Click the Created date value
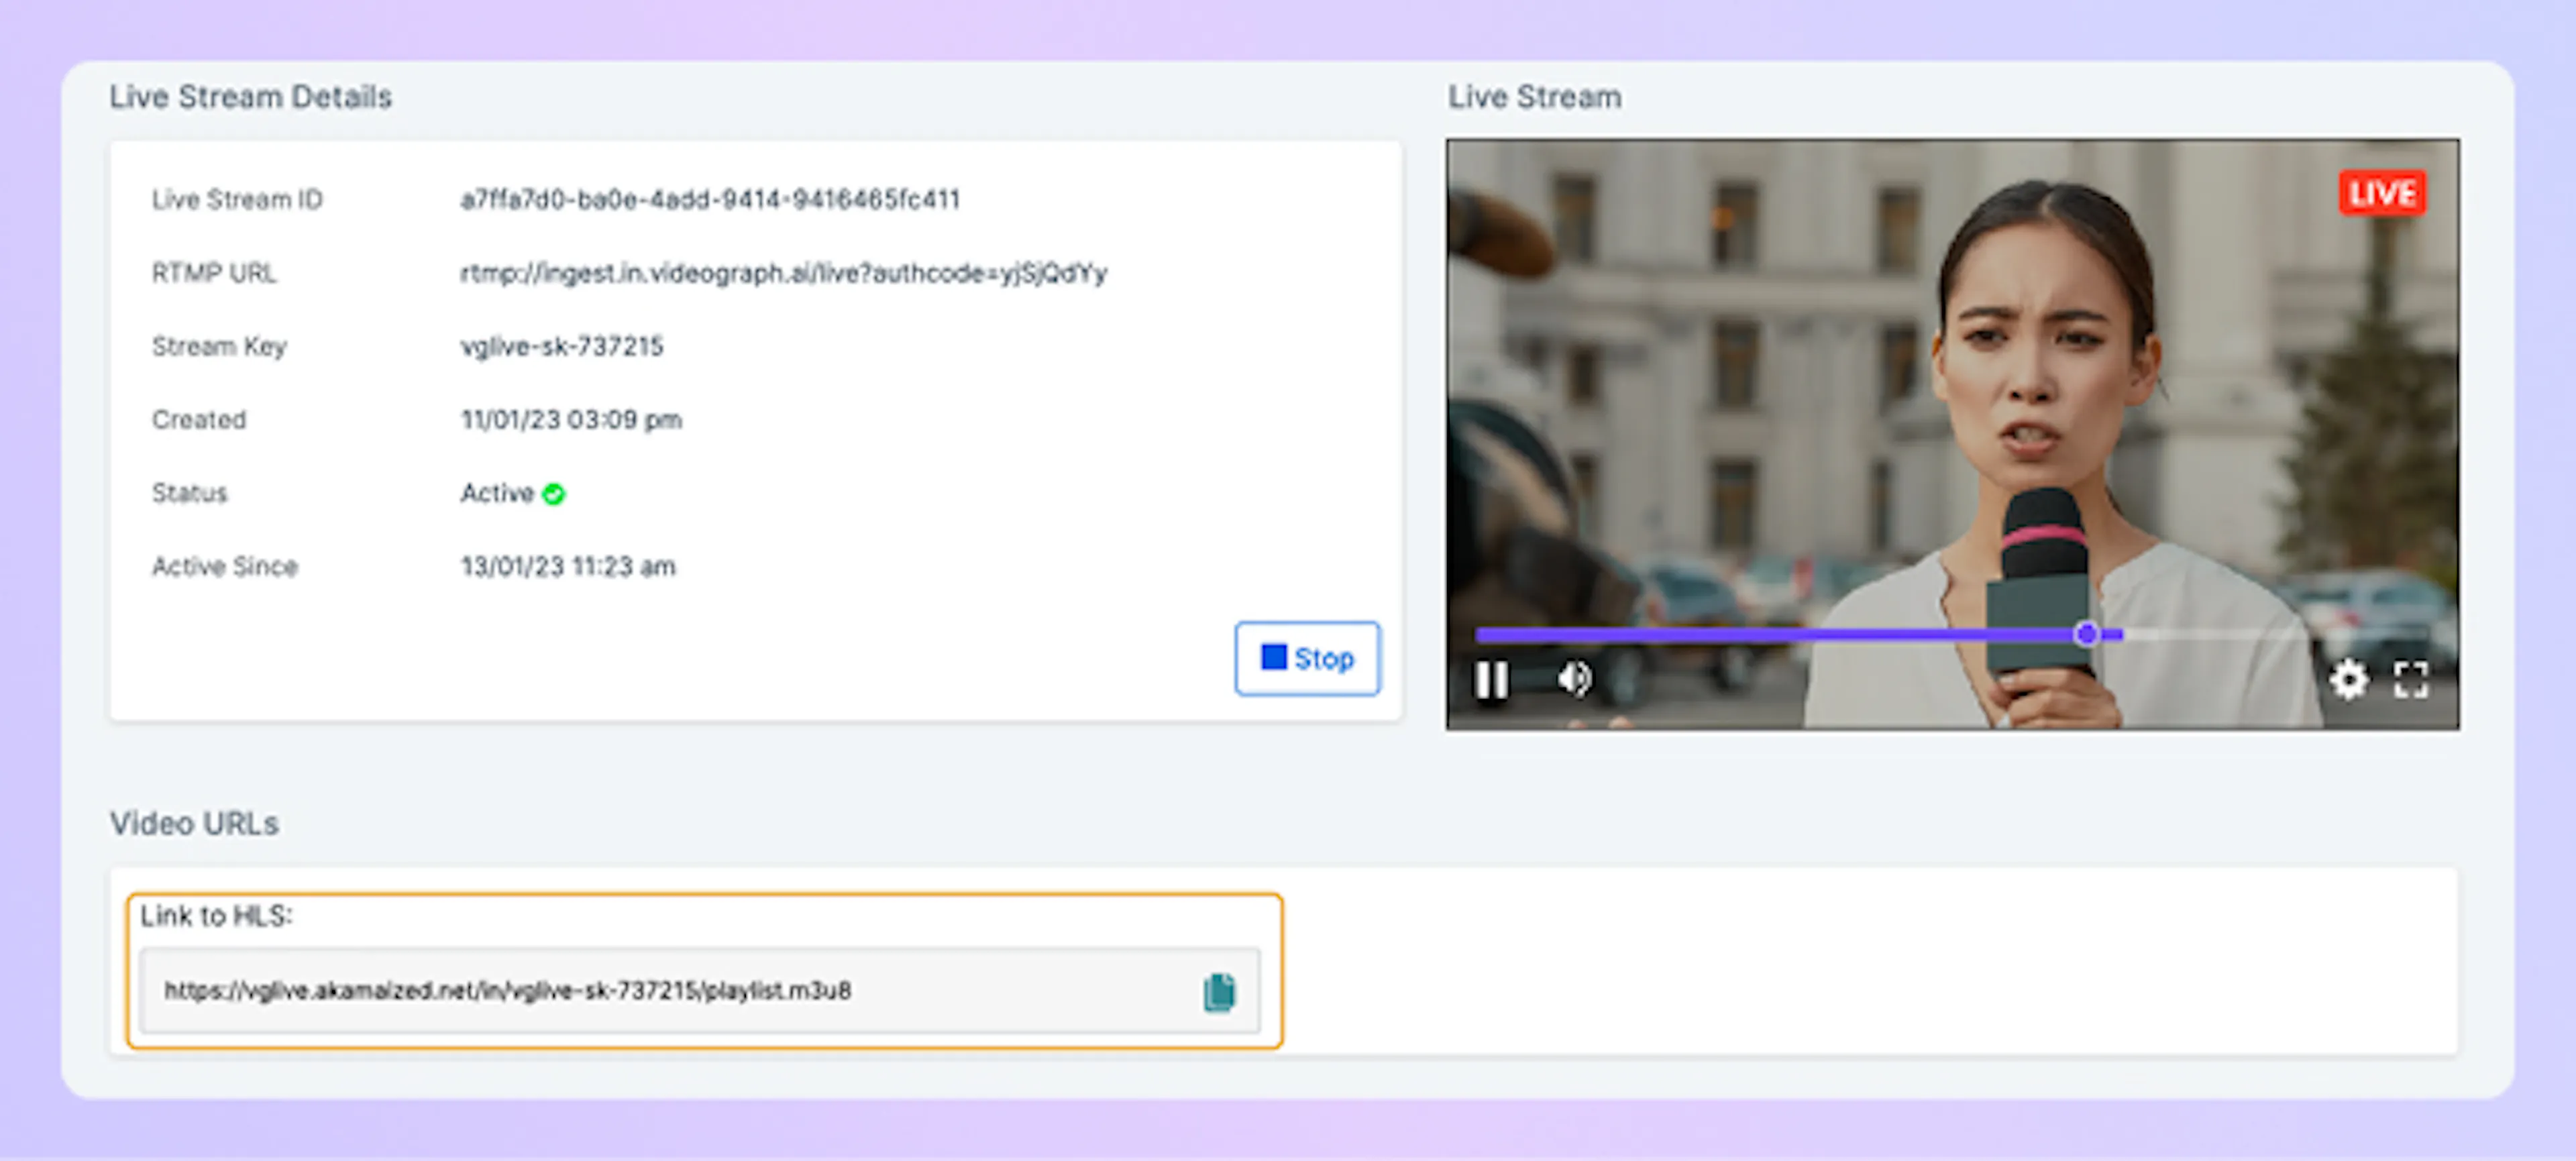This screenshot has height=1161, width=2576. pyautogui.click(x=571, y=420)
